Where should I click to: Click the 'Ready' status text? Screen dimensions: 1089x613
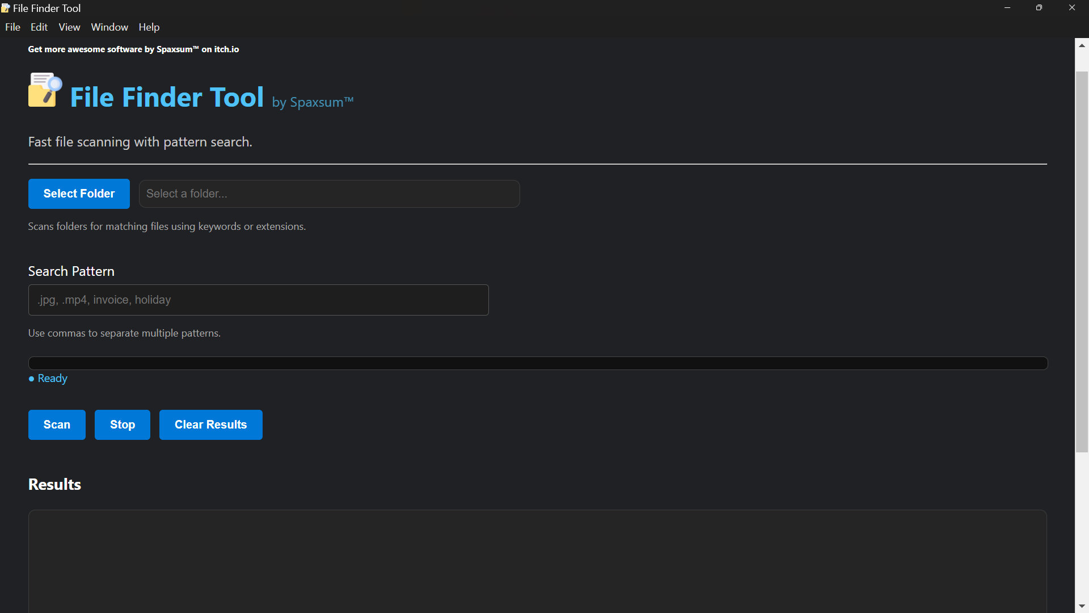[x=52, y=379]
